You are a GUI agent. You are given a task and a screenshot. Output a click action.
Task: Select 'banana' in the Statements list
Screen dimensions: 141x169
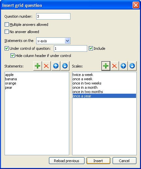coord(11,79)
